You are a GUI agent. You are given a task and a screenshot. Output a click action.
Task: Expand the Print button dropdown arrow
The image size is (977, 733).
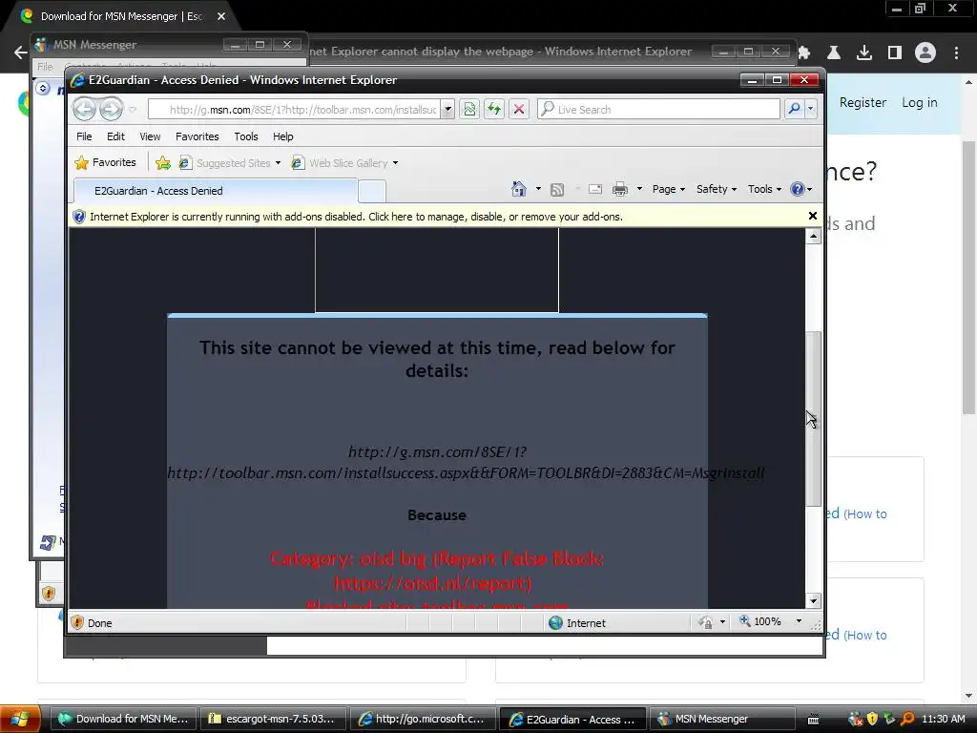(639, 189)
